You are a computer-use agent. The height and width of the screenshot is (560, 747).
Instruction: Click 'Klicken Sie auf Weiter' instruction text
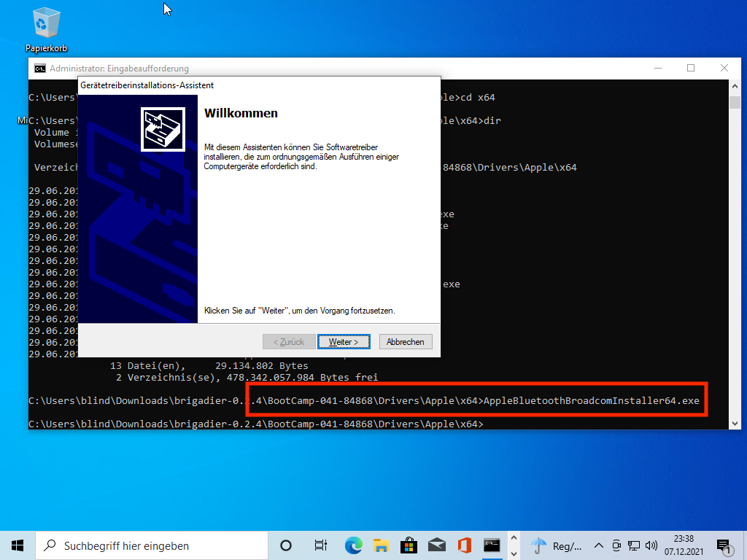coord(300,311)
